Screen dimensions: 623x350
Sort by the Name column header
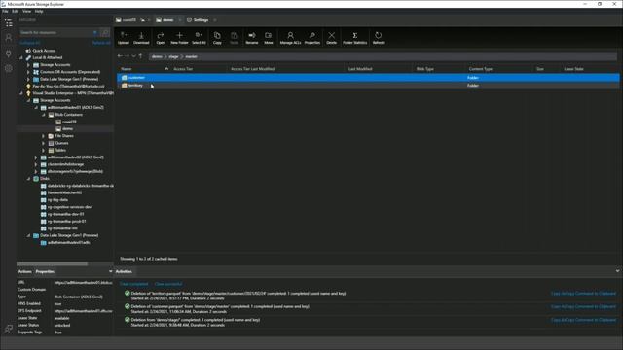pos(127,69)
